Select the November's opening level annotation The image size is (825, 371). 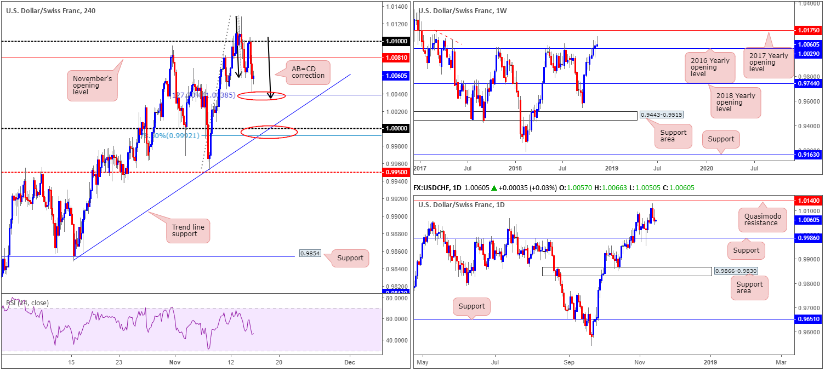(x=92, y=85)
